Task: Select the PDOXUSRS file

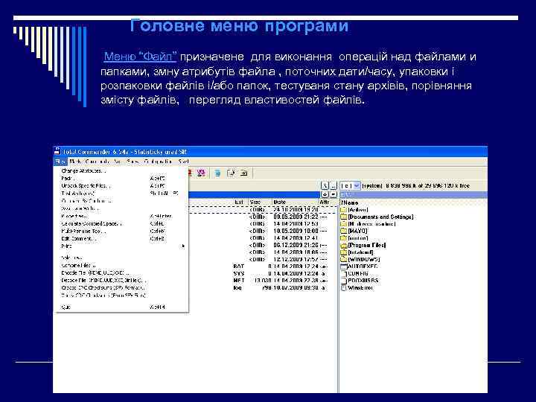Action: [x=360, y=281]
